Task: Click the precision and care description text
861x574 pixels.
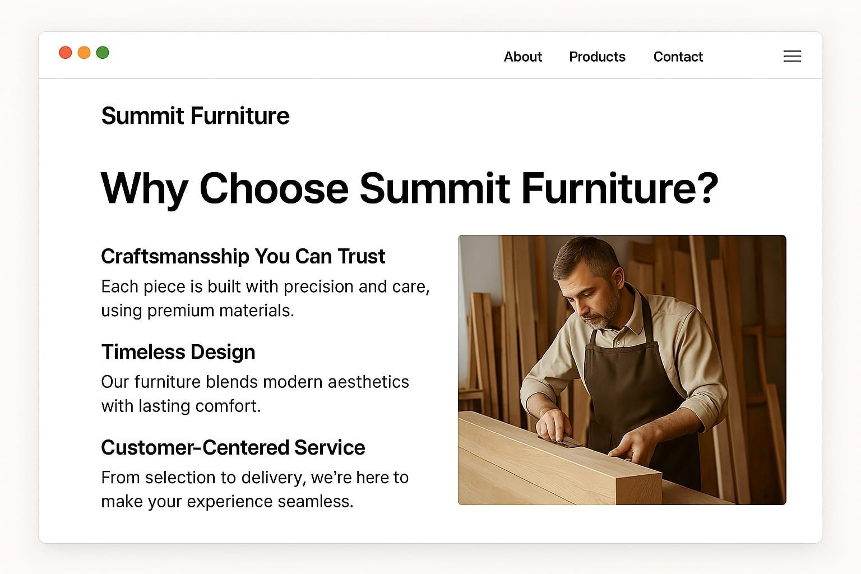Action: (265, 298)
